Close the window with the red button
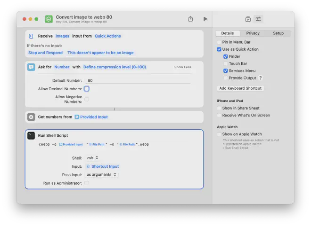The height and width of the screenshot is (226, 311). 25,19
